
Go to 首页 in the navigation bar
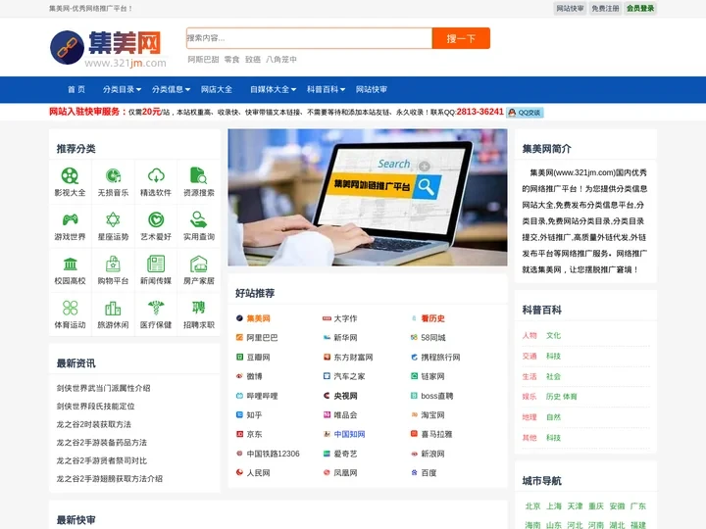tap(76, 89)
